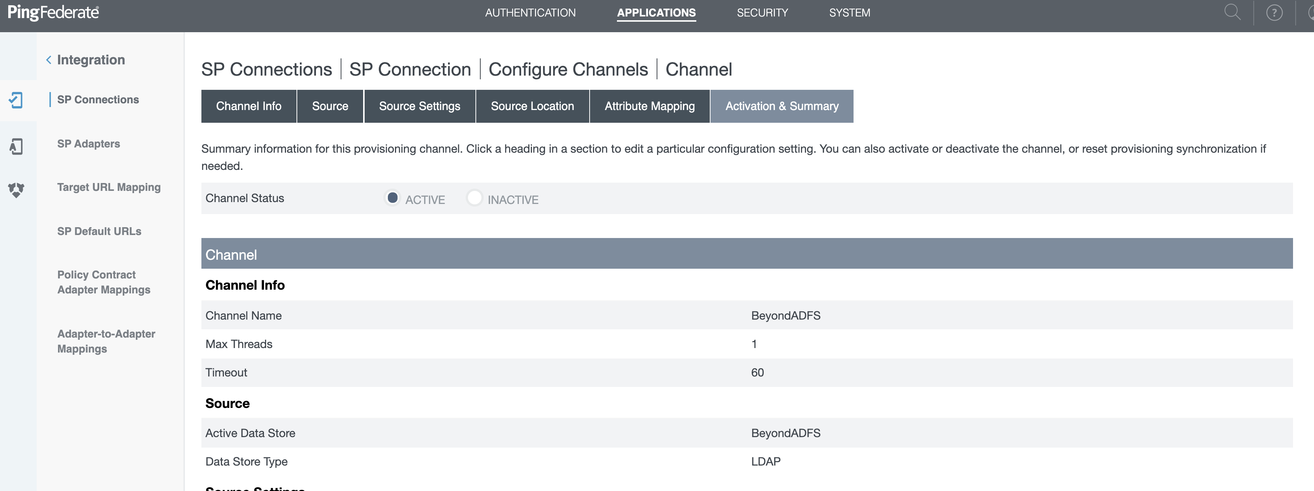Switch to the Attribute Mapping tab
The height and width of the screenshot is (491, 1314).
click(650, 106)
